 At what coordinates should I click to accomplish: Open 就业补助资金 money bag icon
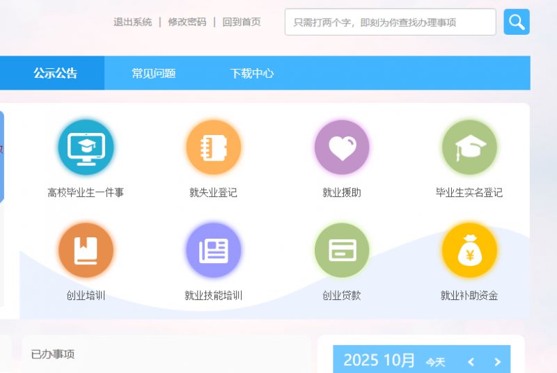click(x=469, y=251)
